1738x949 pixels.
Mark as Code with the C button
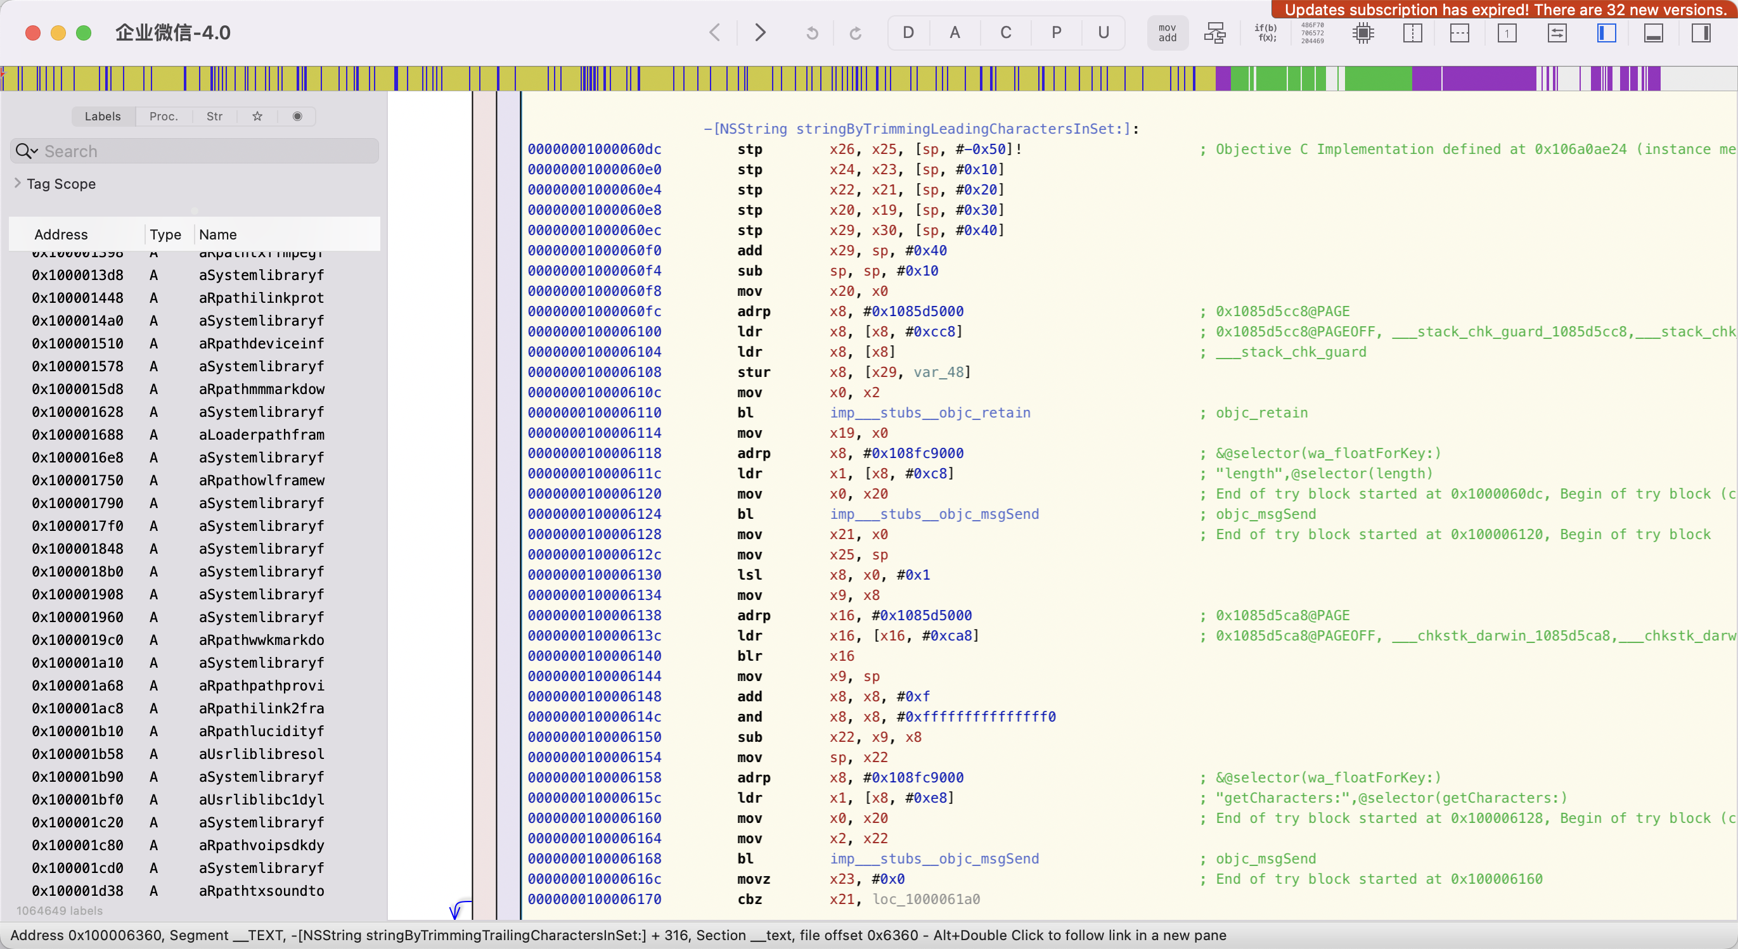pyautogui.click(x=1005, y=32)
